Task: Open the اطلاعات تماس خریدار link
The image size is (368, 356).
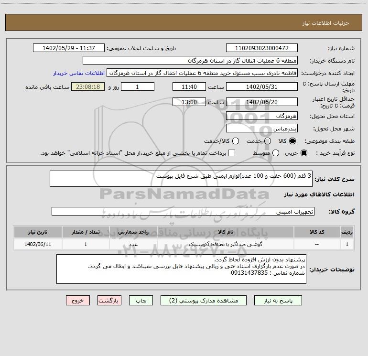Action: point(79,73)
